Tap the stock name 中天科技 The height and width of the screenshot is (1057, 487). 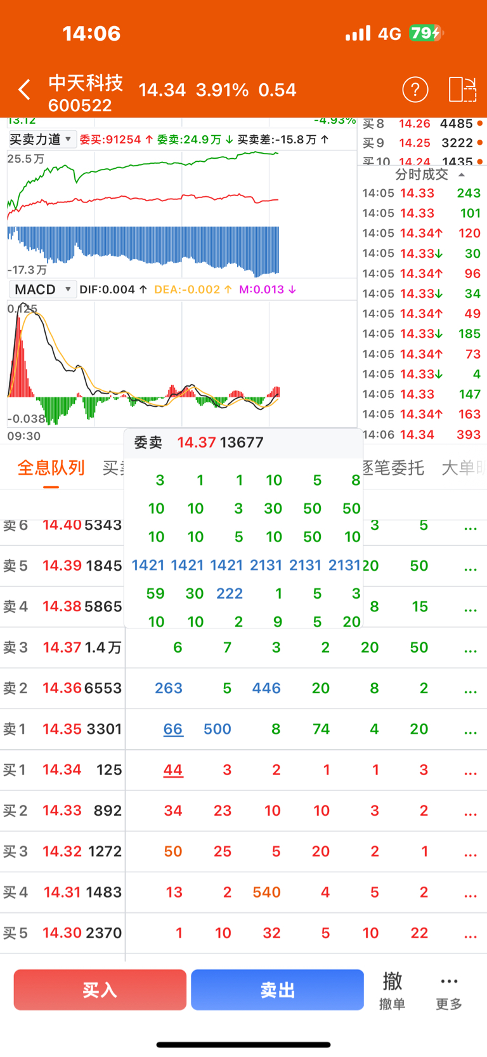point(86,83)
